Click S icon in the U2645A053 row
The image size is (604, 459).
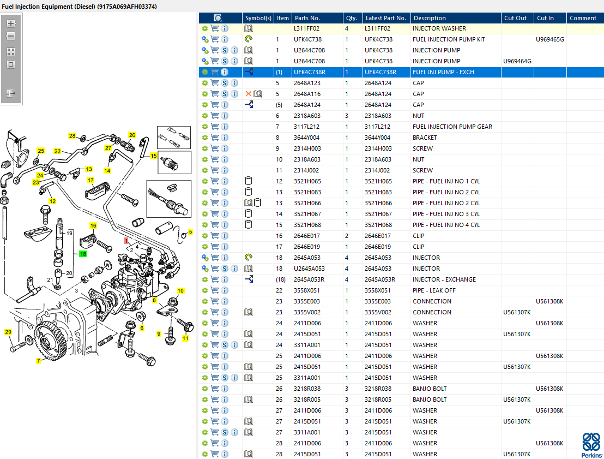pos(225,269)
